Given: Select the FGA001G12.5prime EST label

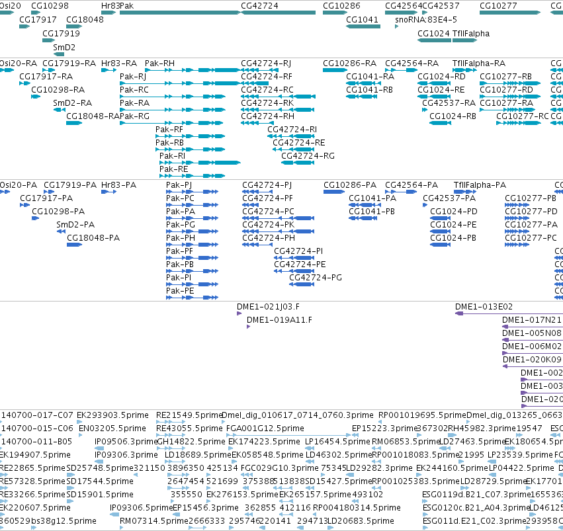Looking at the screenshot, I should (x=265, y=429).
